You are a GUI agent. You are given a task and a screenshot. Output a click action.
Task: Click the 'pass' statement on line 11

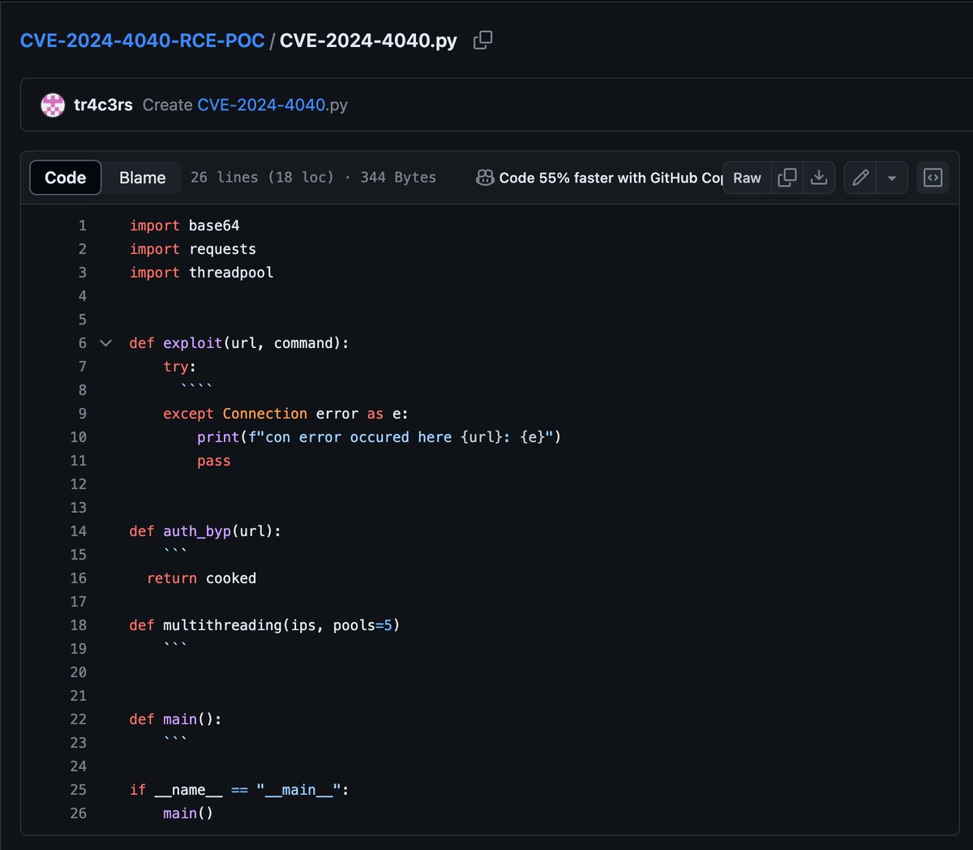pyautogui.click(x=213, y=461)
